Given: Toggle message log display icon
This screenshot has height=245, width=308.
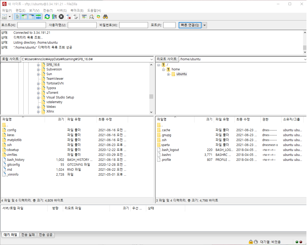Looking at the screenshot, I should (x=17, y=17).
